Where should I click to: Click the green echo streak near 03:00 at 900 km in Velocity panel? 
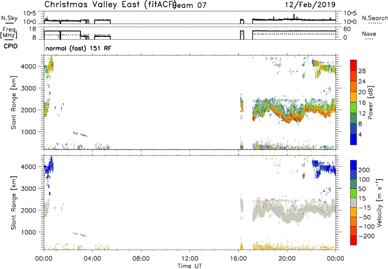pyautogui.click(x=81, y=235)
